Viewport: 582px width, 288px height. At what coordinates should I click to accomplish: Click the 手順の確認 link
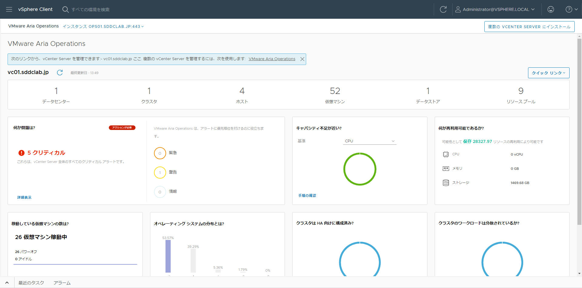point(307,196)
